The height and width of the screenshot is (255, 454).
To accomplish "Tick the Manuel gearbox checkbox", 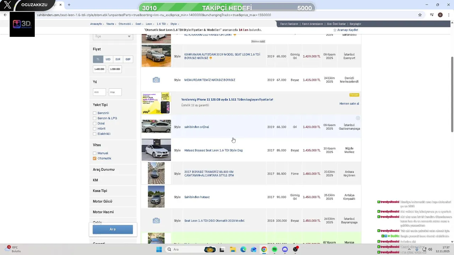I will click(x=95, y=153).
